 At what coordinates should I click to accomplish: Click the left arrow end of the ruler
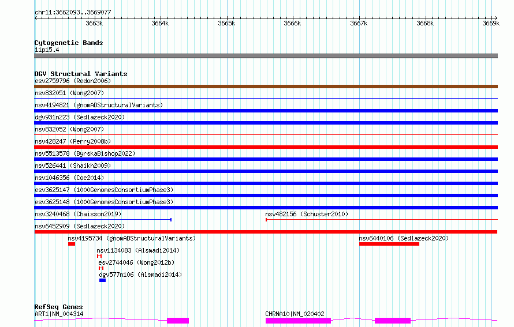click(36, 18)
